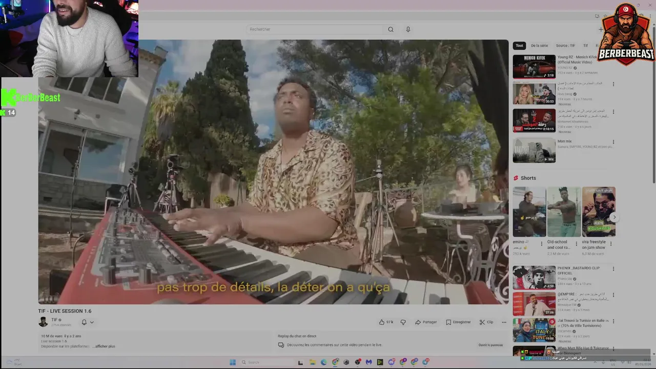
Task: Open Old-school and cool short thumbnail
Action: pos(563,212)
